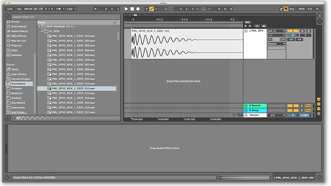Screen dimensions: 331x186
Task: Collapse the 01_KICK folder
Action: 42,31
